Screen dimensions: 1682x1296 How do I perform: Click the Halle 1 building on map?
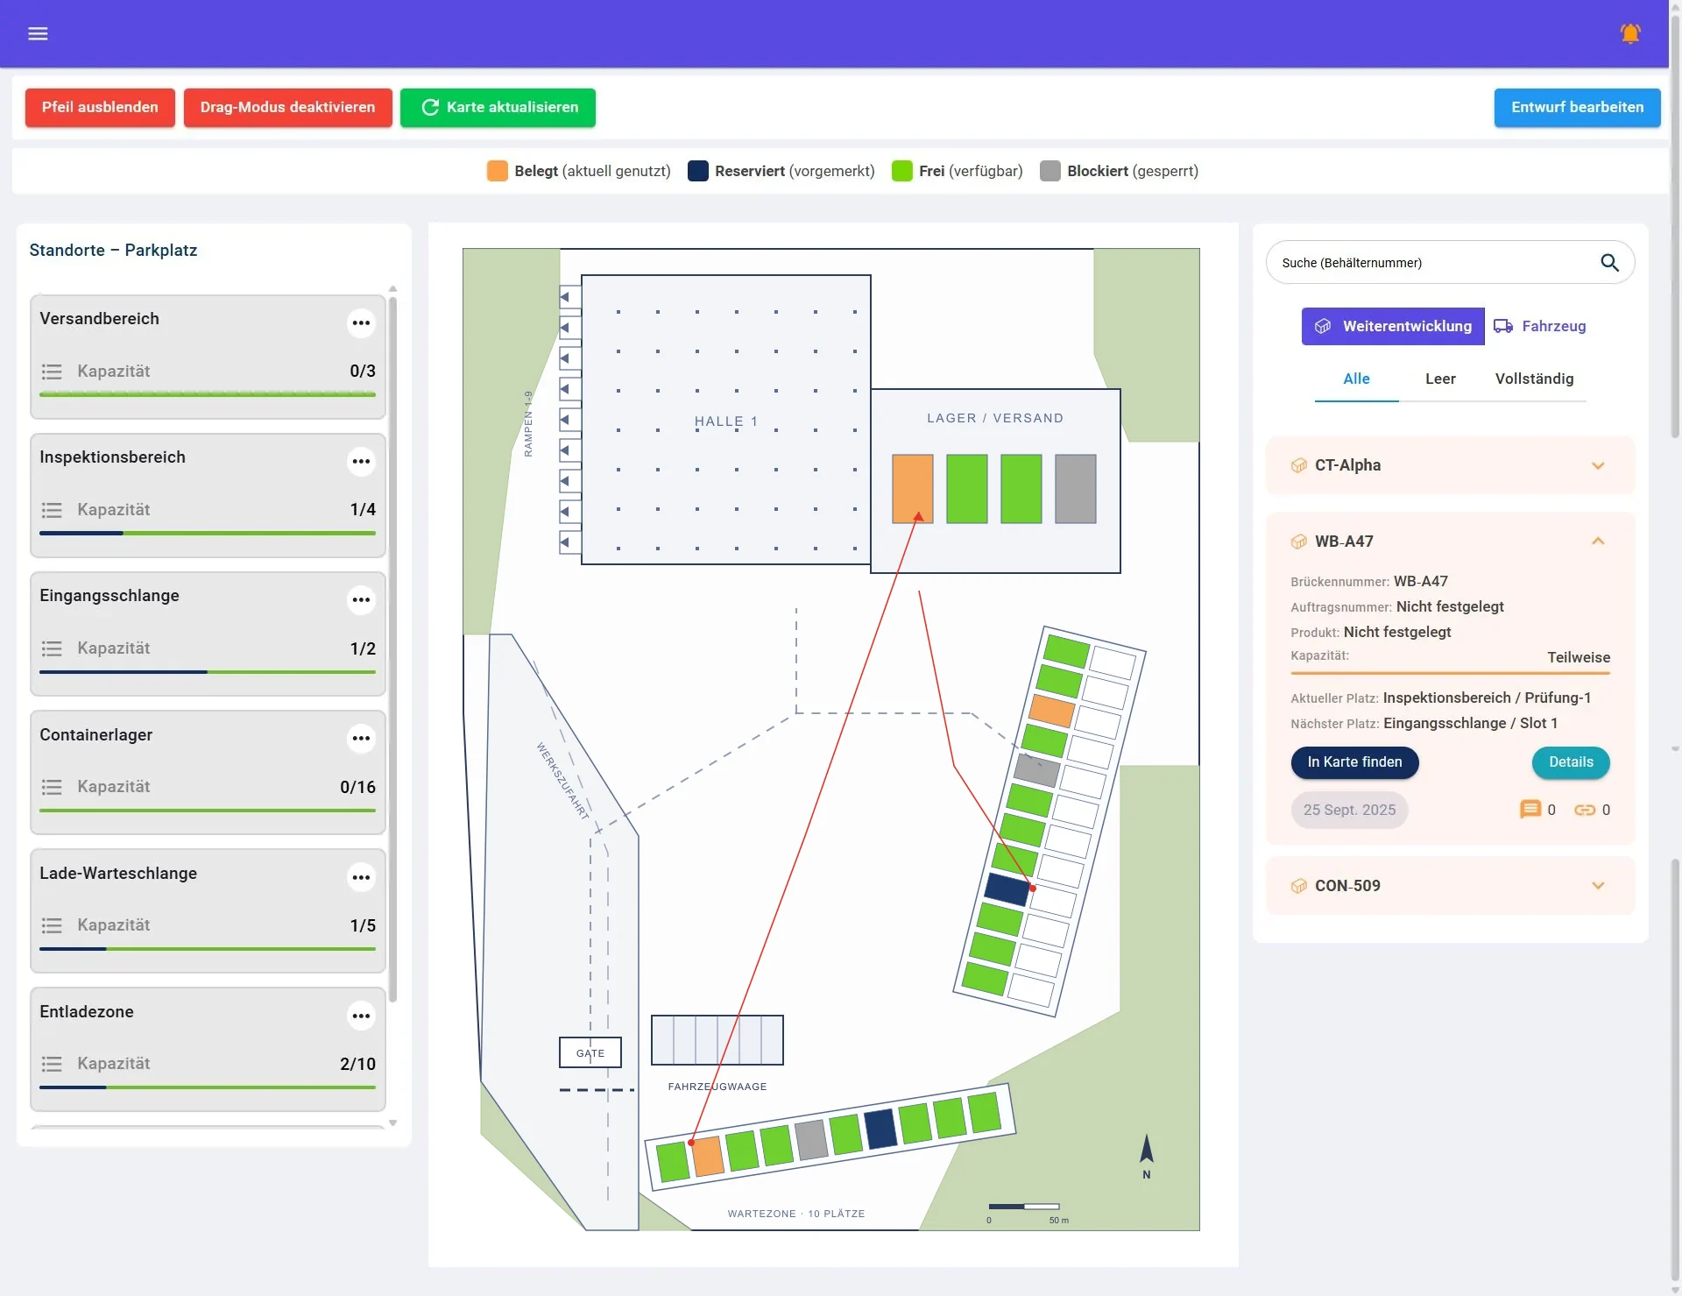pos(725,420)
